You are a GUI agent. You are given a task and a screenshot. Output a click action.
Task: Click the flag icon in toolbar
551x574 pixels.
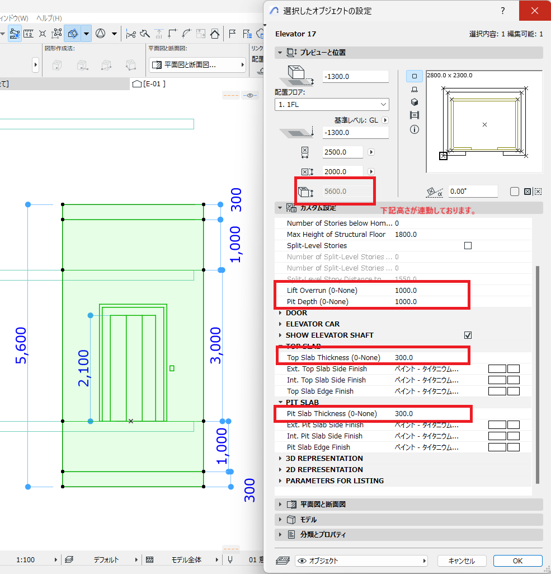pyautogui.click(x=232, y=34)
